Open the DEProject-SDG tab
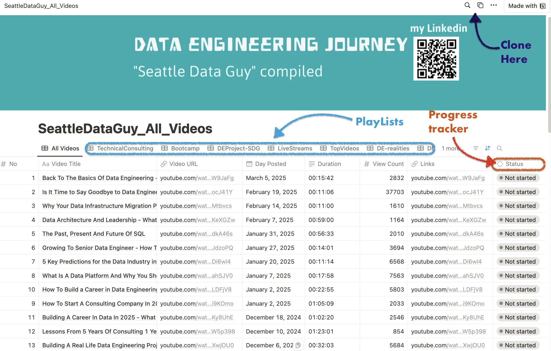 click(234, 148)
